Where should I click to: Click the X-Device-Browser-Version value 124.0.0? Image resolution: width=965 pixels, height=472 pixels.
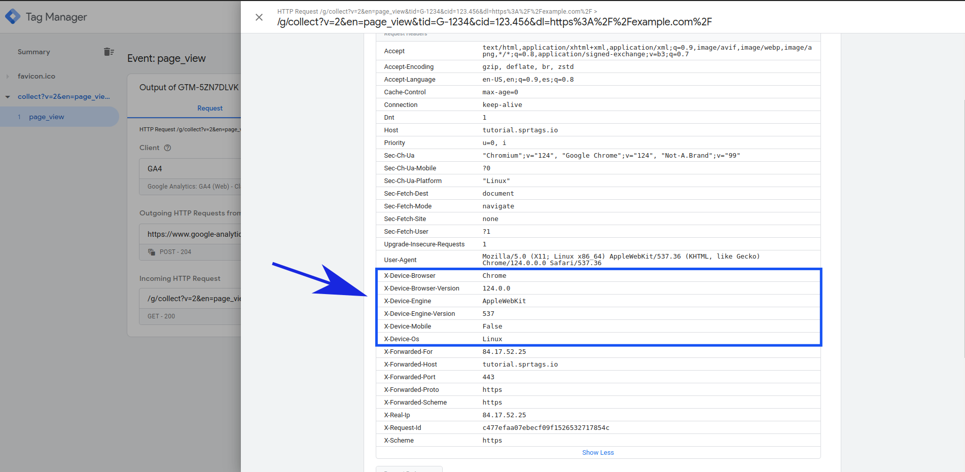(496, 288)
